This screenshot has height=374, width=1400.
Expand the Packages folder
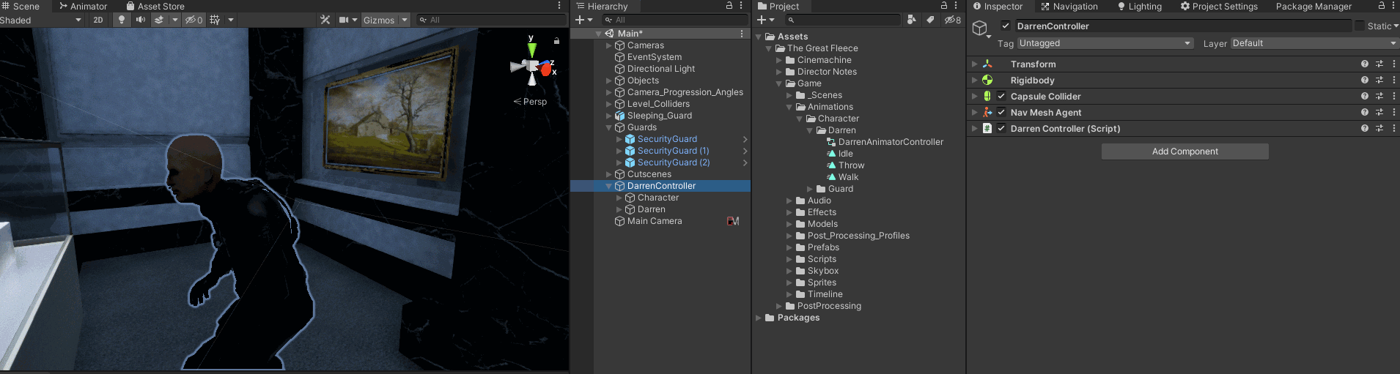(759, 318)
